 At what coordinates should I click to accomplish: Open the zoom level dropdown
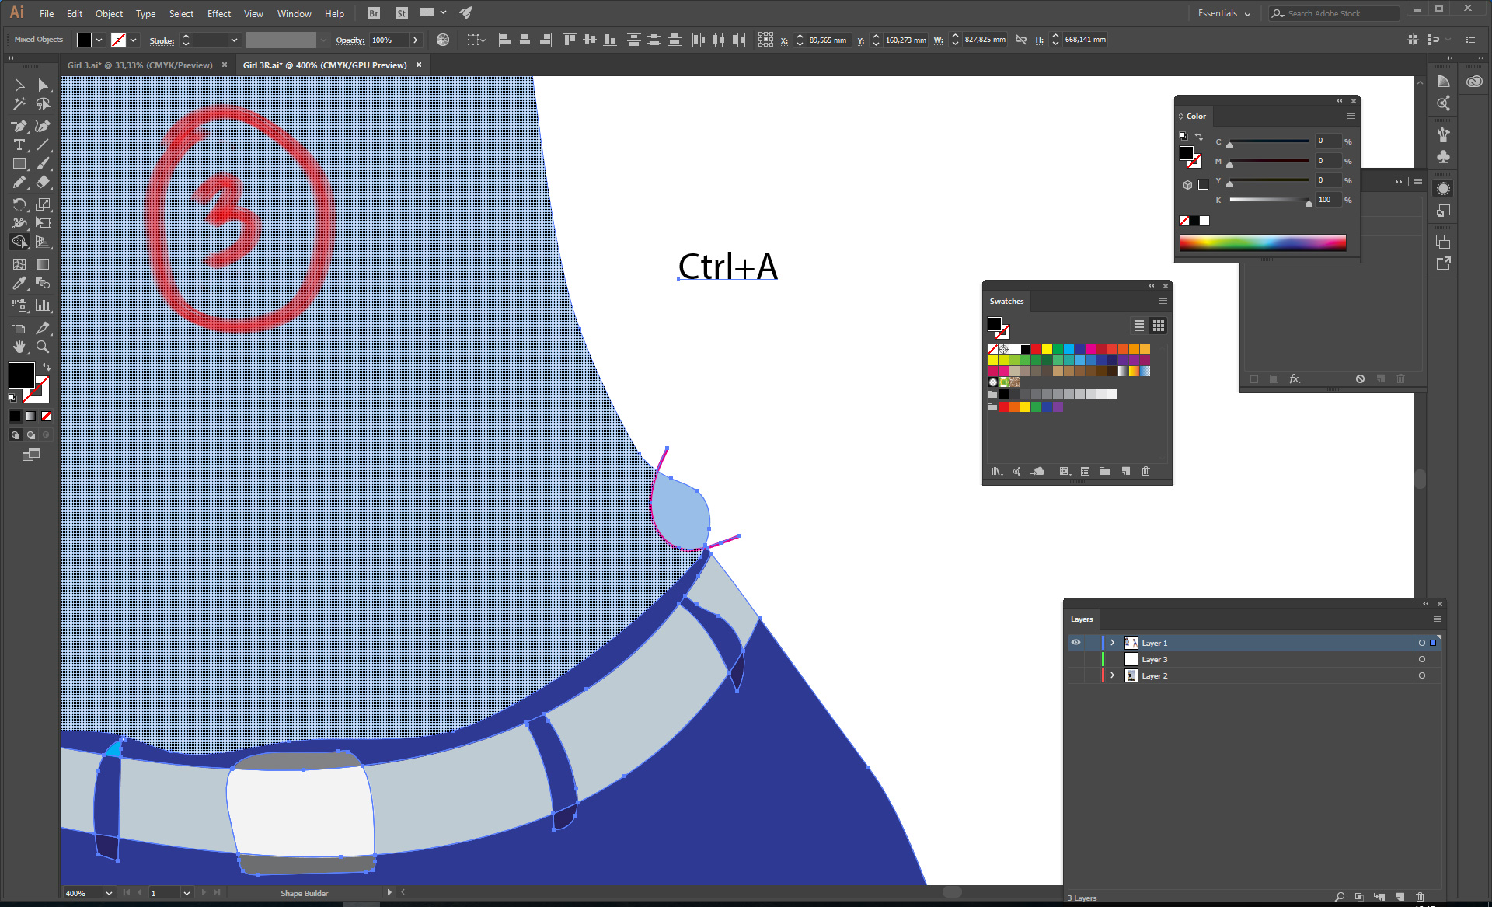(x=109, y=893)
